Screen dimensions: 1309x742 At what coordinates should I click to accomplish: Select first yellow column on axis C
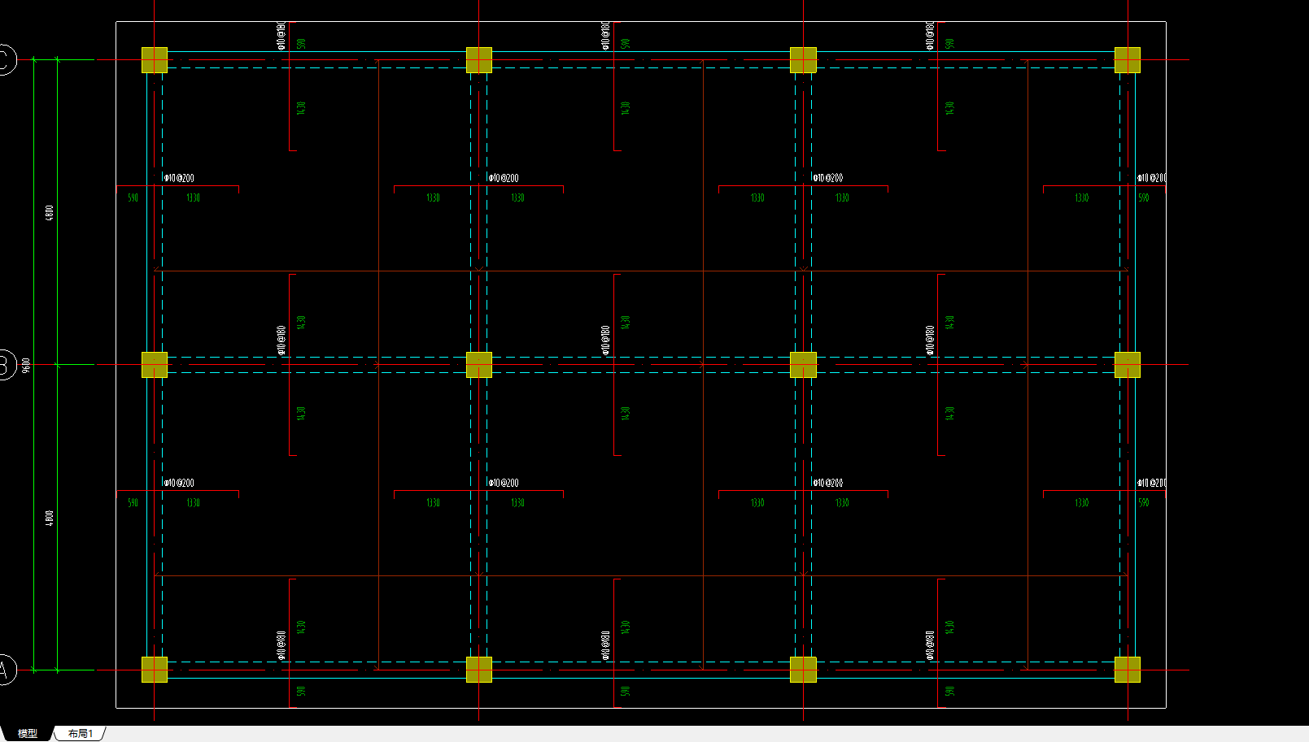coord(155,60)
